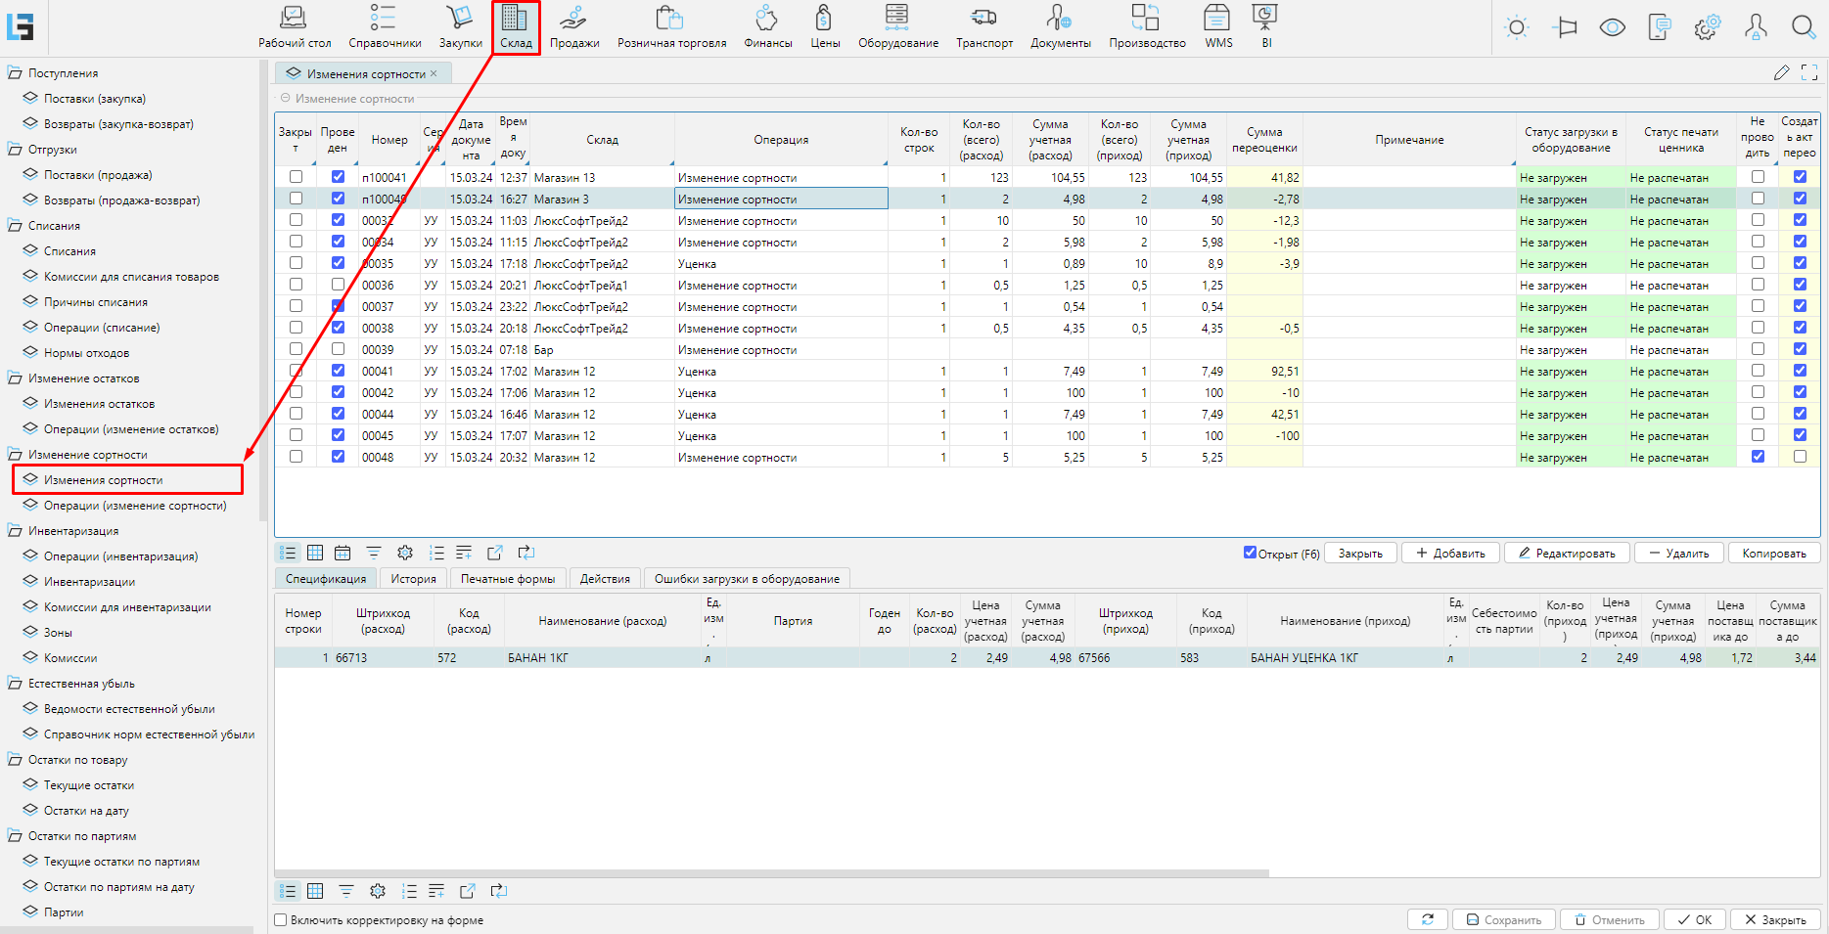
Task: Collapse the Инвентаризация tree group
Action: [15, 531]
